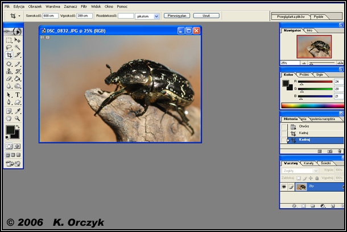This screenshot has height=232, width=347.
Task: Click the Szerokość width input field
Action: click(51, 16)
